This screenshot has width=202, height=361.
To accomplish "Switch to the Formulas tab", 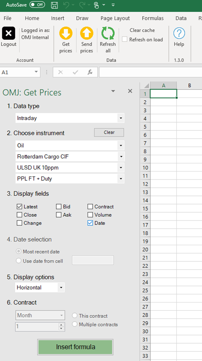I will [153, 18].
